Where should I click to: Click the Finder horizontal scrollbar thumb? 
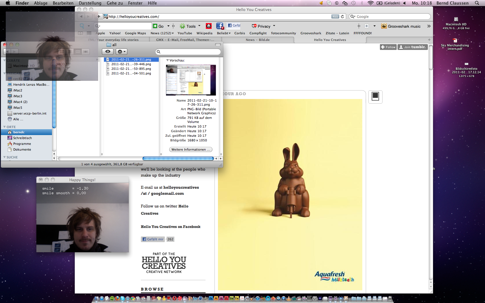click(x=178, y=158)
